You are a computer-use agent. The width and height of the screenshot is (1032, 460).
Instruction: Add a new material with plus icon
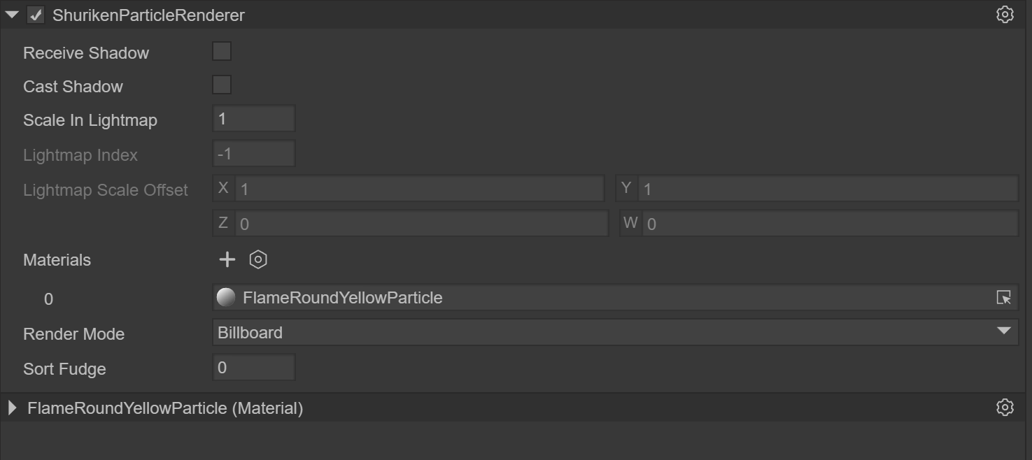[x=227, y=260]
